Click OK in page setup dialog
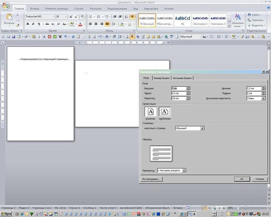The height and width of the screenshot is (217, 271). 242,179
